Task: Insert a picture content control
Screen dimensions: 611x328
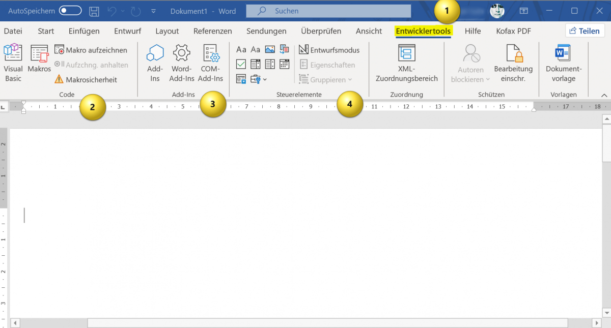Action: [x=270, y=49]
